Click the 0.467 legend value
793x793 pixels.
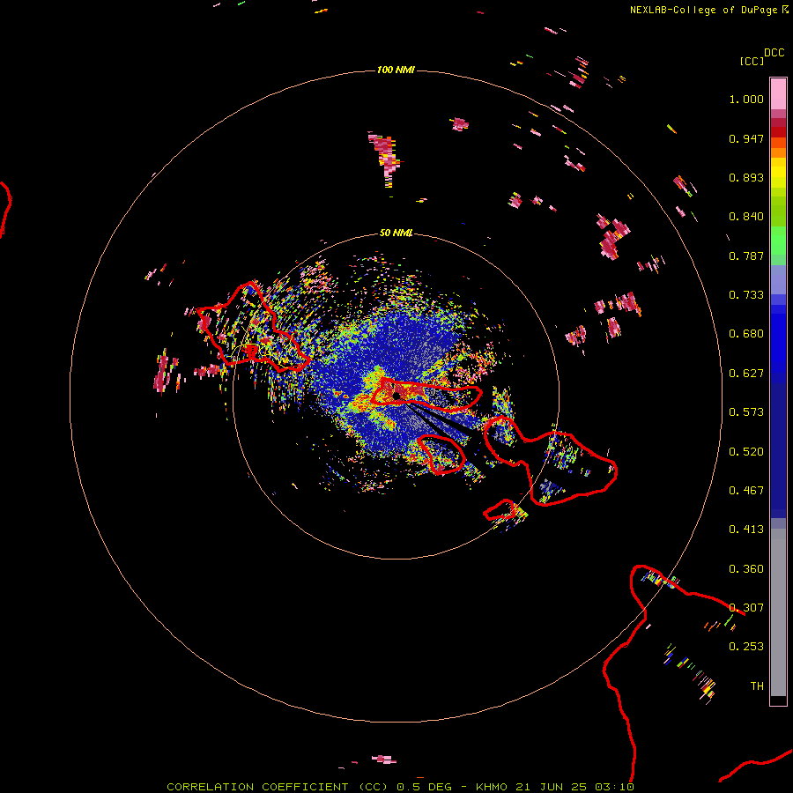[x=746, y=491]
